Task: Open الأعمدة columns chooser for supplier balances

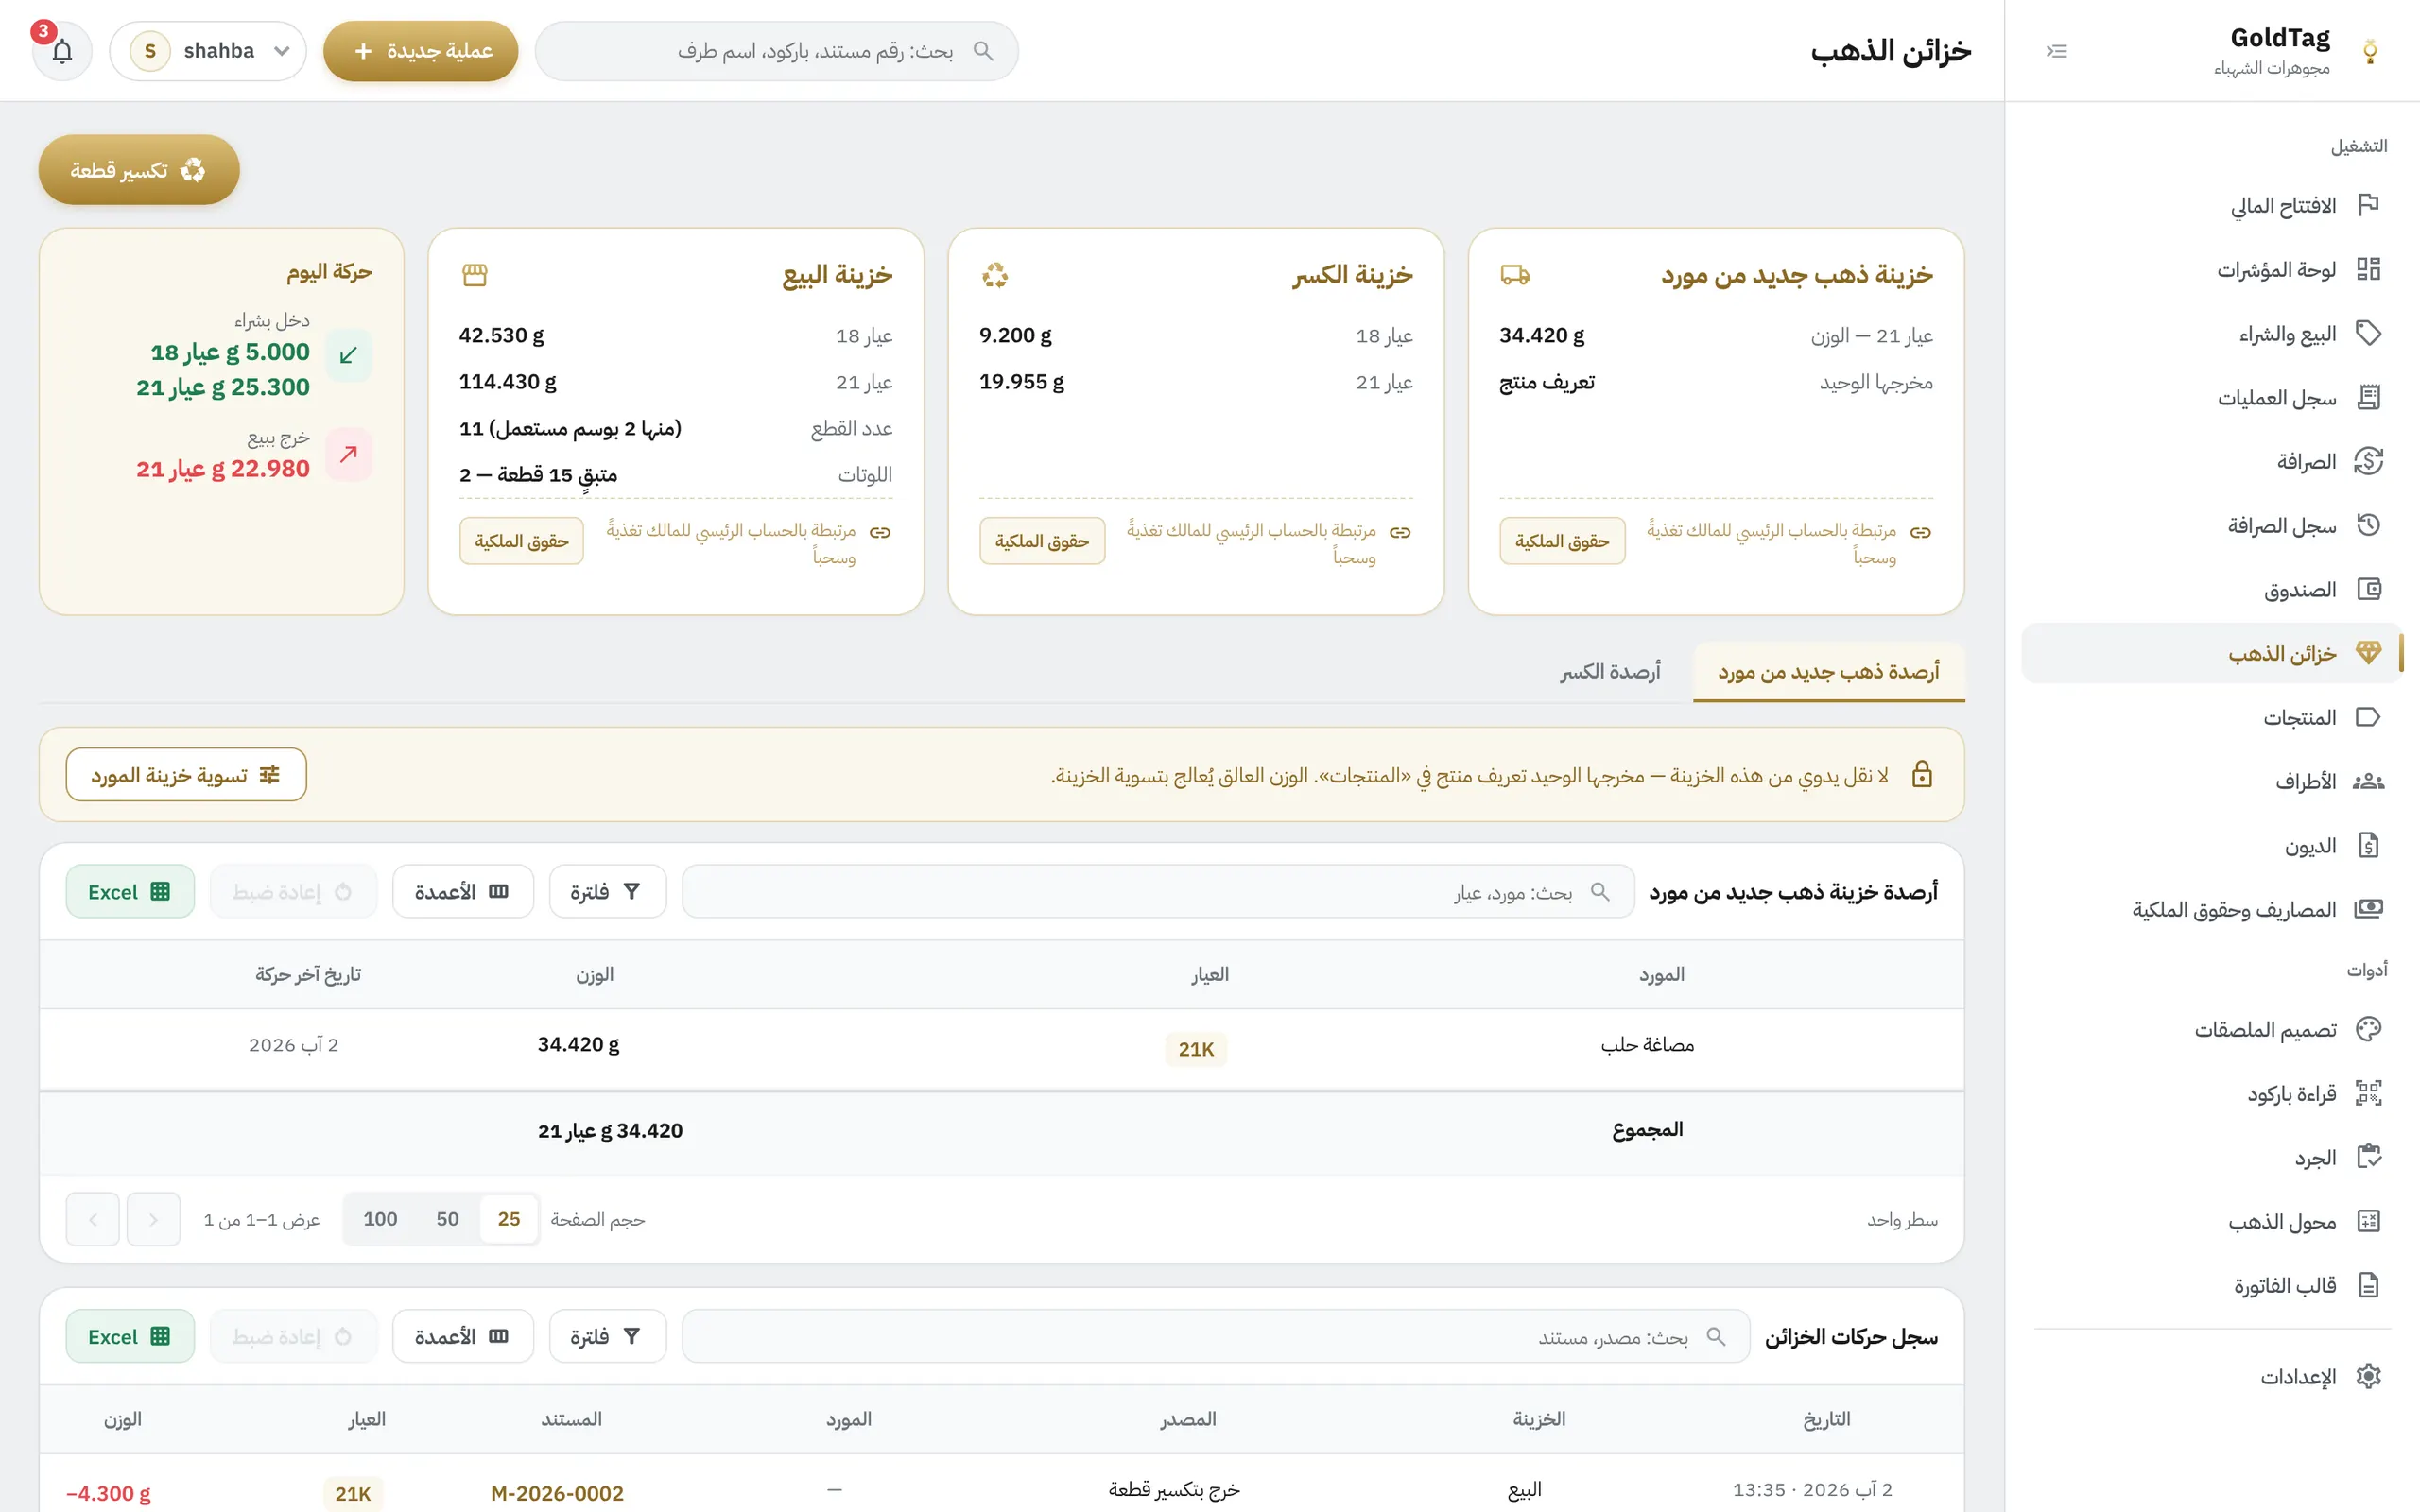Action: [463, 891]
